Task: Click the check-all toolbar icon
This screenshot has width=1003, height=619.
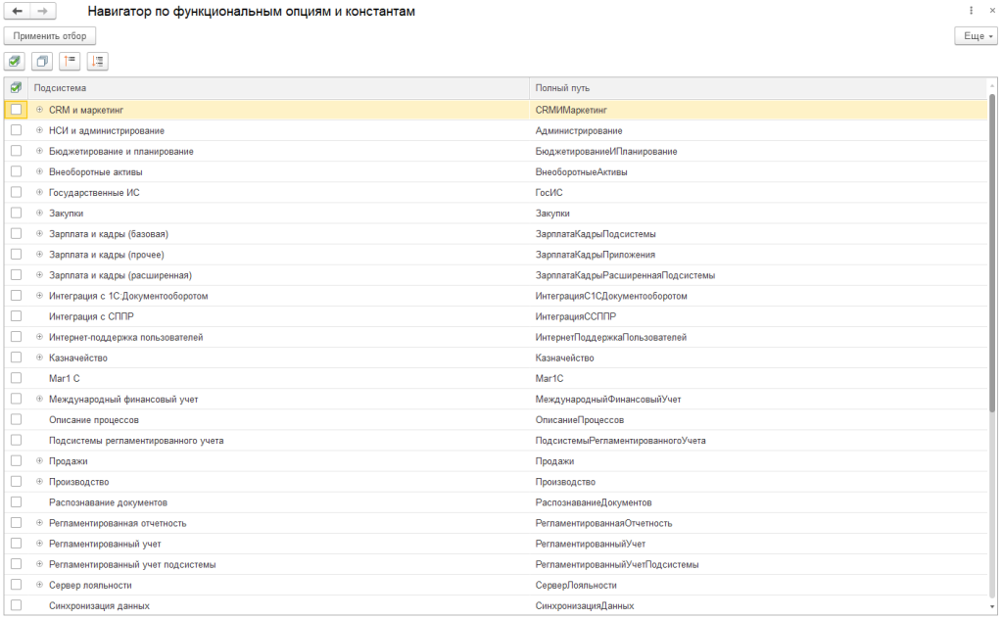Action: click(x=15, y=61)
